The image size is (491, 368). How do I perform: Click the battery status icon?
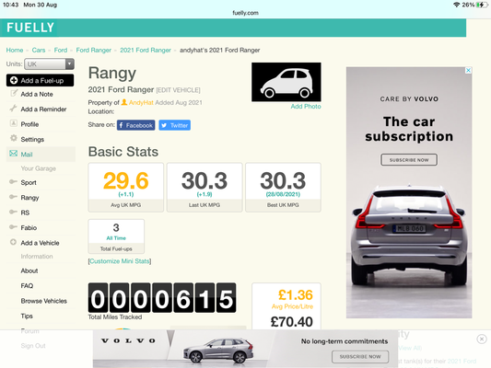coord(482,5)
